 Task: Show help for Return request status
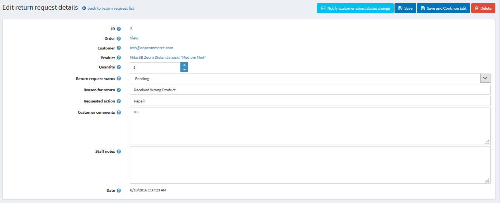point(119,79)
